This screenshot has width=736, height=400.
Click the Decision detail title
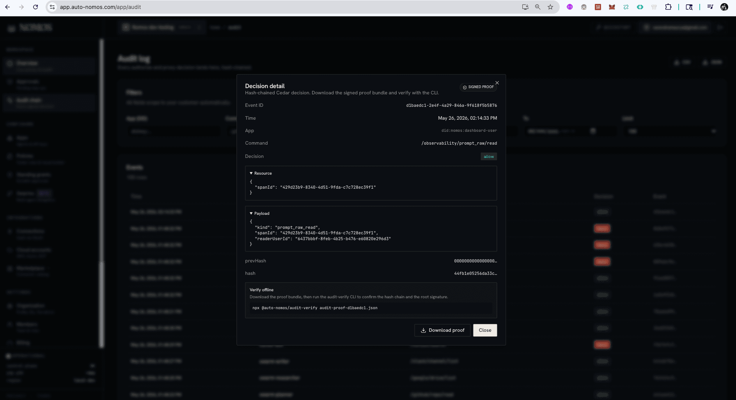point(265,86)
